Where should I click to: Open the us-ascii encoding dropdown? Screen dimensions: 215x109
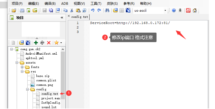coord(165,11)
